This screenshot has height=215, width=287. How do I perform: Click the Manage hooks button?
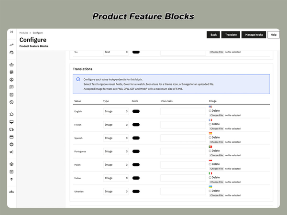pos(254,35)
